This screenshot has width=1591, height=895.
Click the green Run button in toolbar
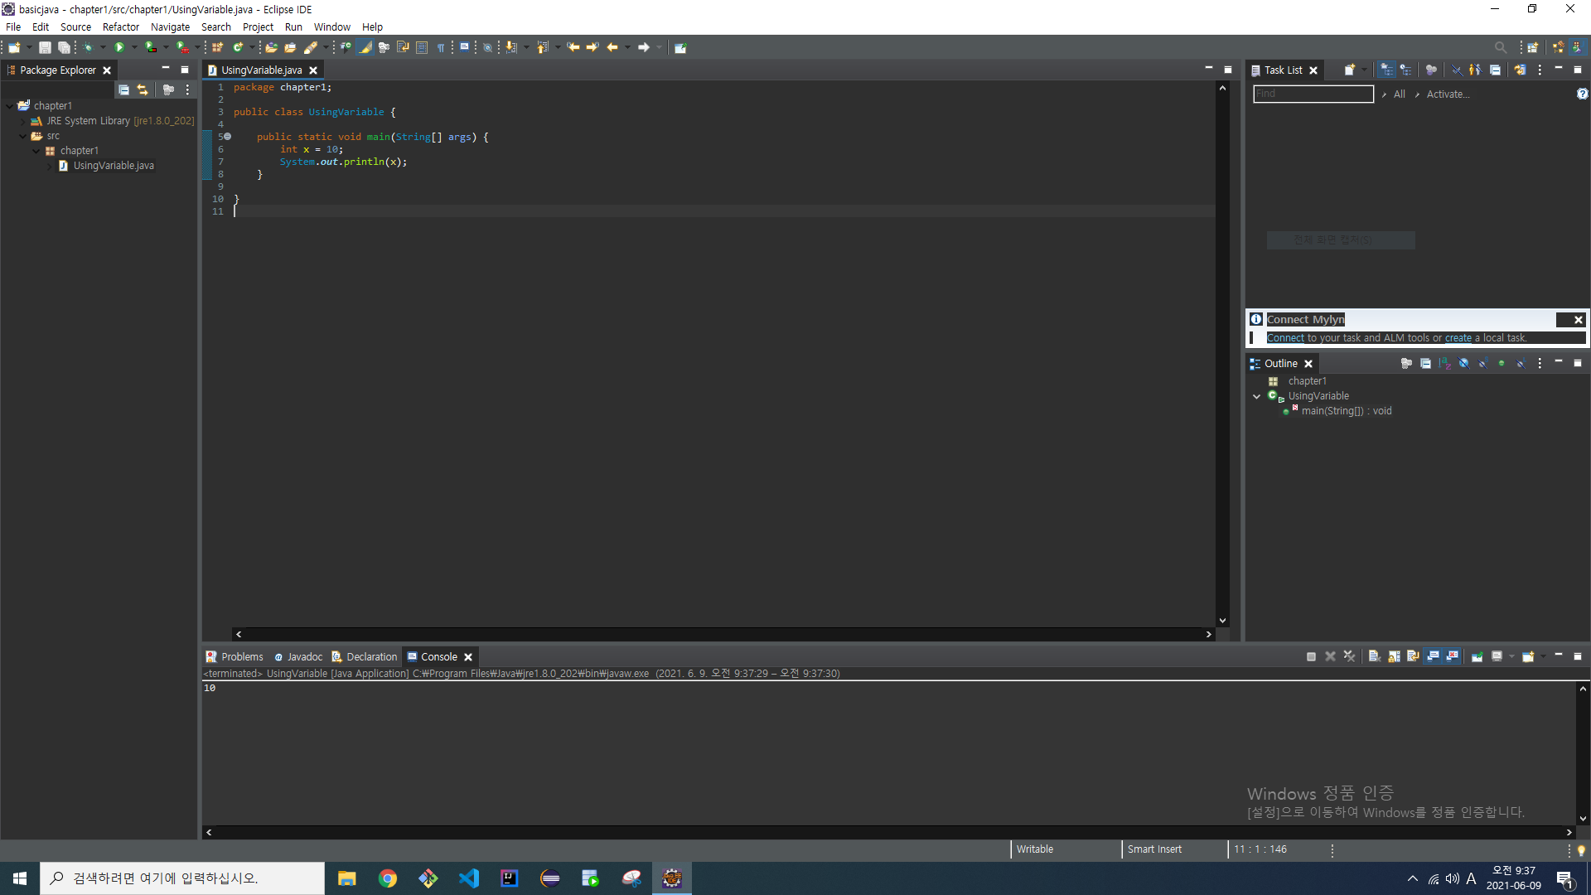[x=119, y=47]
